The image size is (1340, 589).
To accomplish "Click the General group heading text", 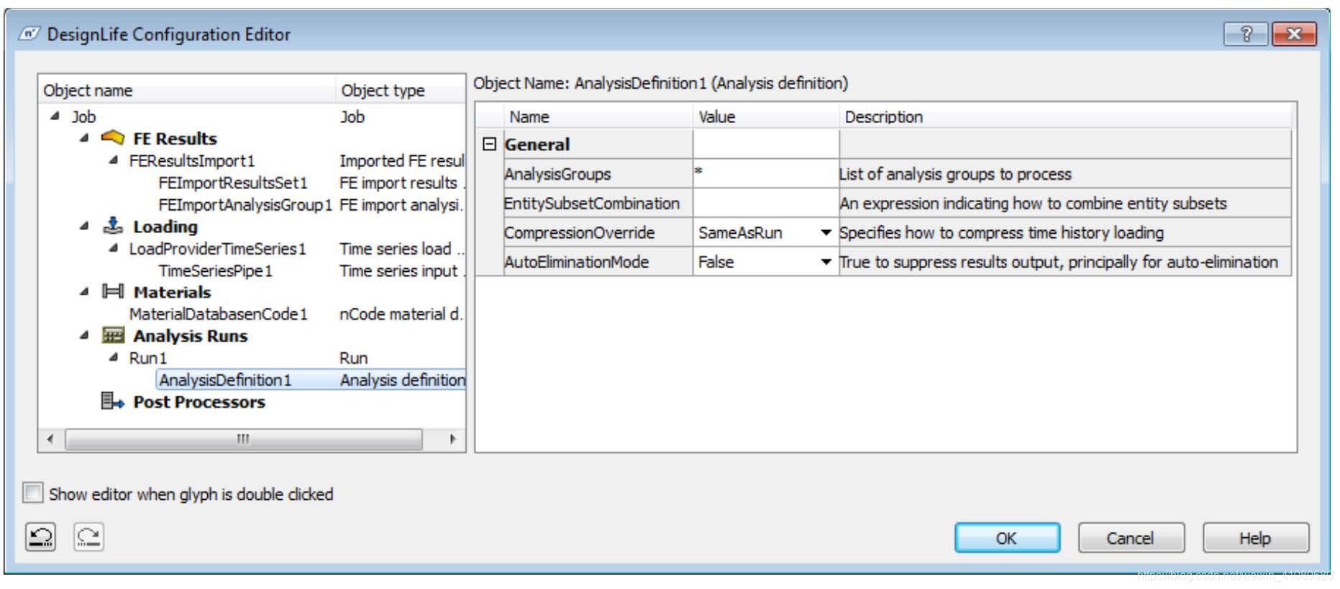I will point(537,145).
